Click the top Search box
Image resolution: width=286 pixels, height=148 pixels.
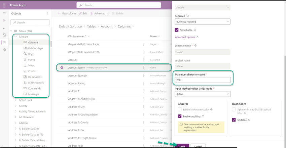pos(118,5)
